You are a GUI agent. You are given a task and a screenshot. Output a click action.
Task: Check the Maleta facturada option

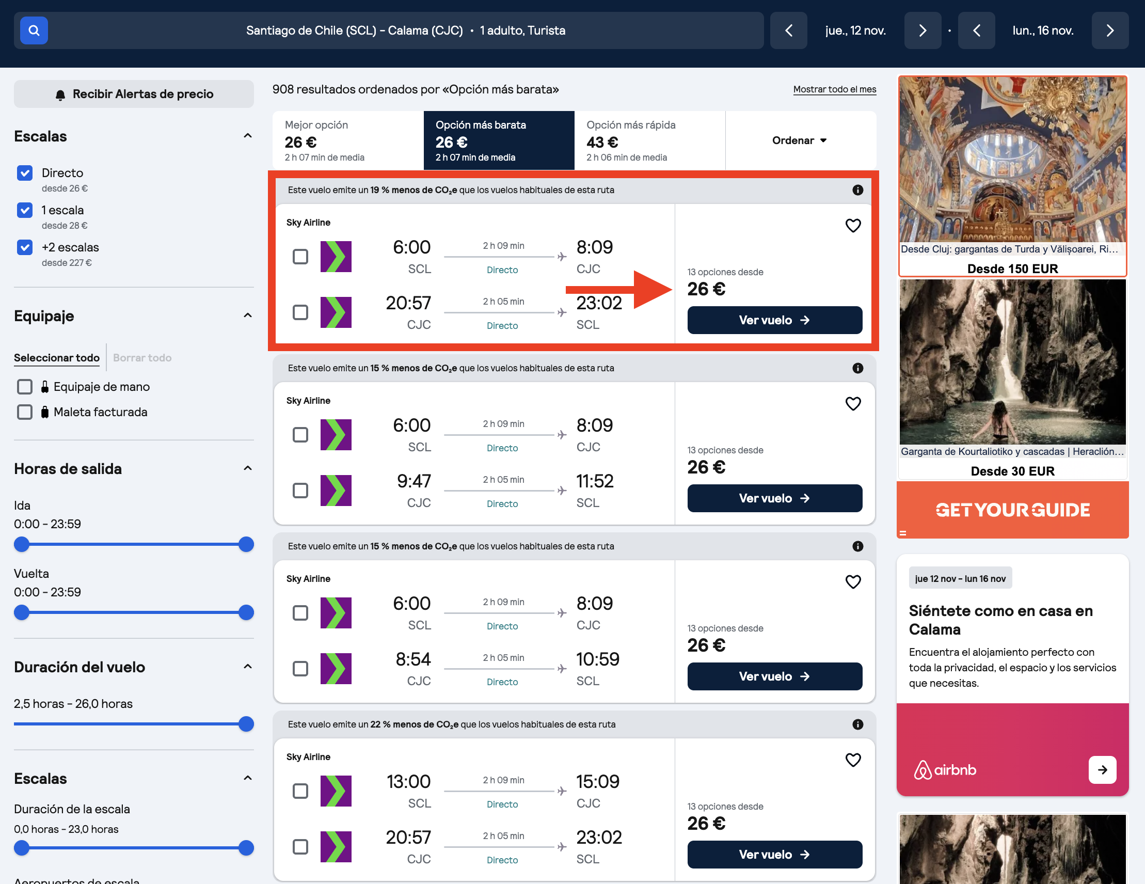click(x=25, y=412)
